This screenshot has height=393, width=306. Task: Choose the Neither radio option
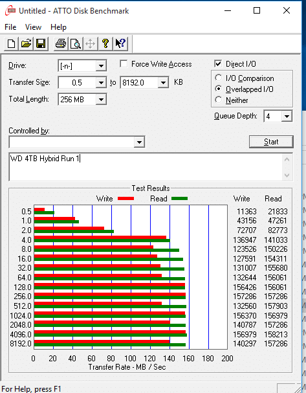pyautogui.click(x=219, y=100)
